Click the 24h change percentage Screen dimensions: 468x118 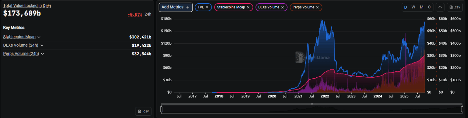point(135,14)
